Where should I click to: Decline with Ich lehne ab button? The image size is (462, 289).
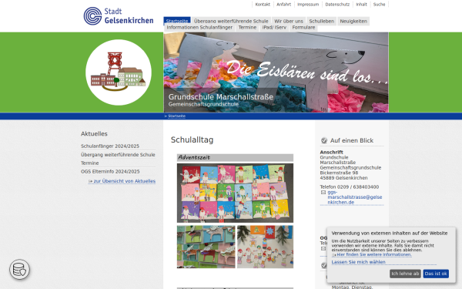[405, 274]
